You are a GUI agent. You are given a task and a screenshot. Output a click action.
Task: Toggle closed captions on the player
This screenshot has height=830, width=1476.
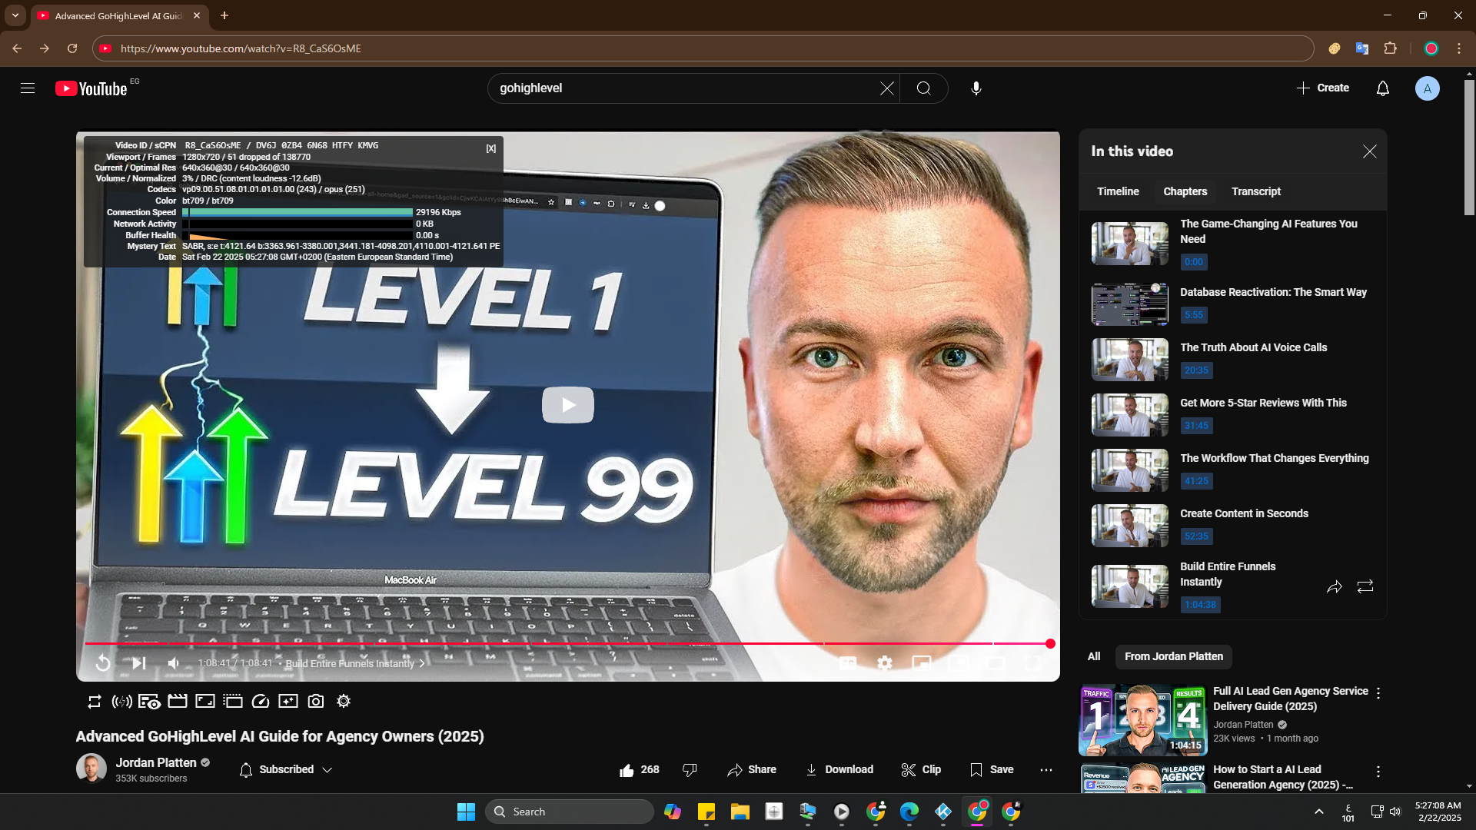pos(848,662)
